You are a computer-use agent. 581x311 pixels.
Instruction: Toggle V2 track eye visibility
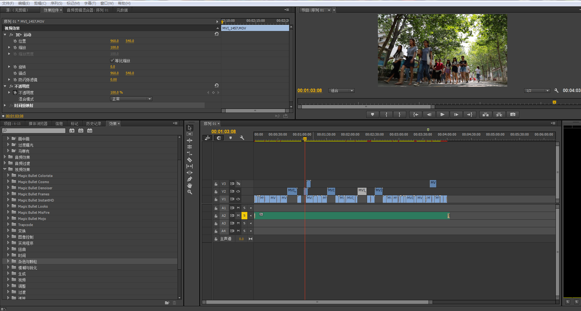(238, 191)
